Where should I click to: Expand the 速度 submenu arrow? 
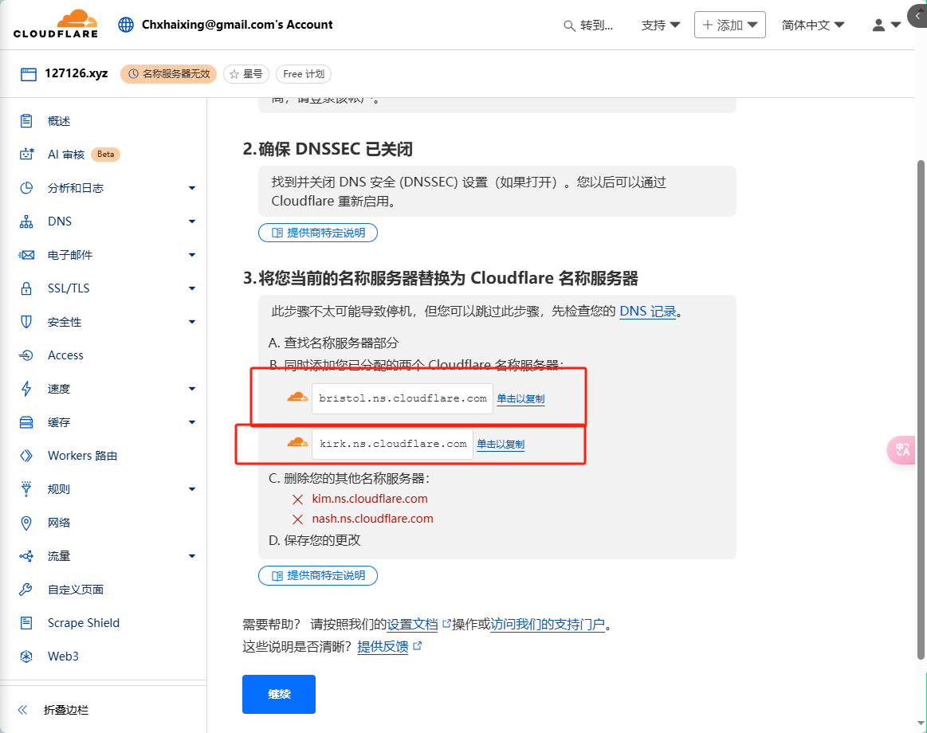(191, 388)
